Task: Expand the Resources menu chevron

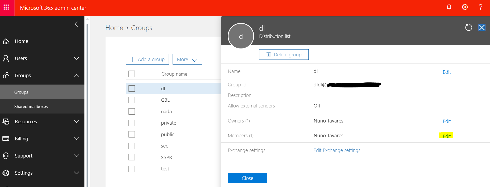Action: pyautogui.click(x=77, y=121)
